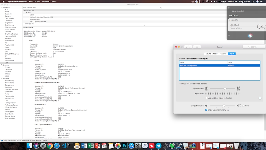The height and width of the screenshot is (150, 266).
Task: Collapse the USB 2.0 Bus tree node
Action: 24,10
